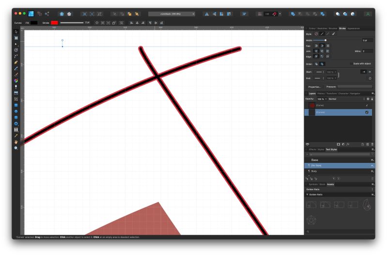Switch to the Effects tab
The width and height of the screenshot is (387, 255).
[312, 149]
